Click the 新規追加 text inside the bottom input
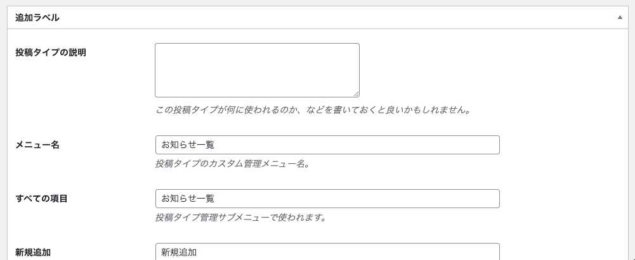 (179, 252)
